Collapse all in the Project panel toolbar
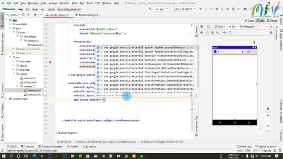The image size is (283, 159). coord(28,15)
